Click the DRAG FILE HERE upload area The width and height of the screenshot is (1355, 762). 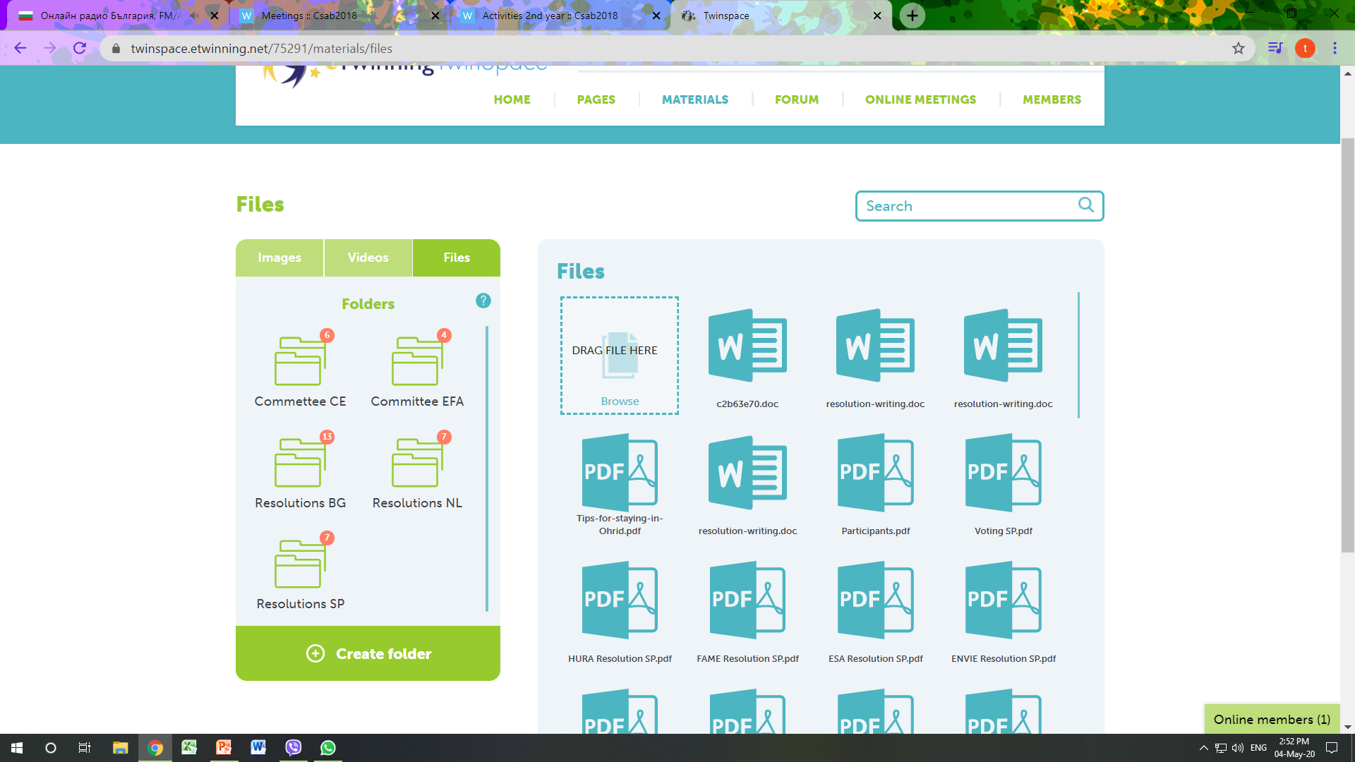[620, 355]
